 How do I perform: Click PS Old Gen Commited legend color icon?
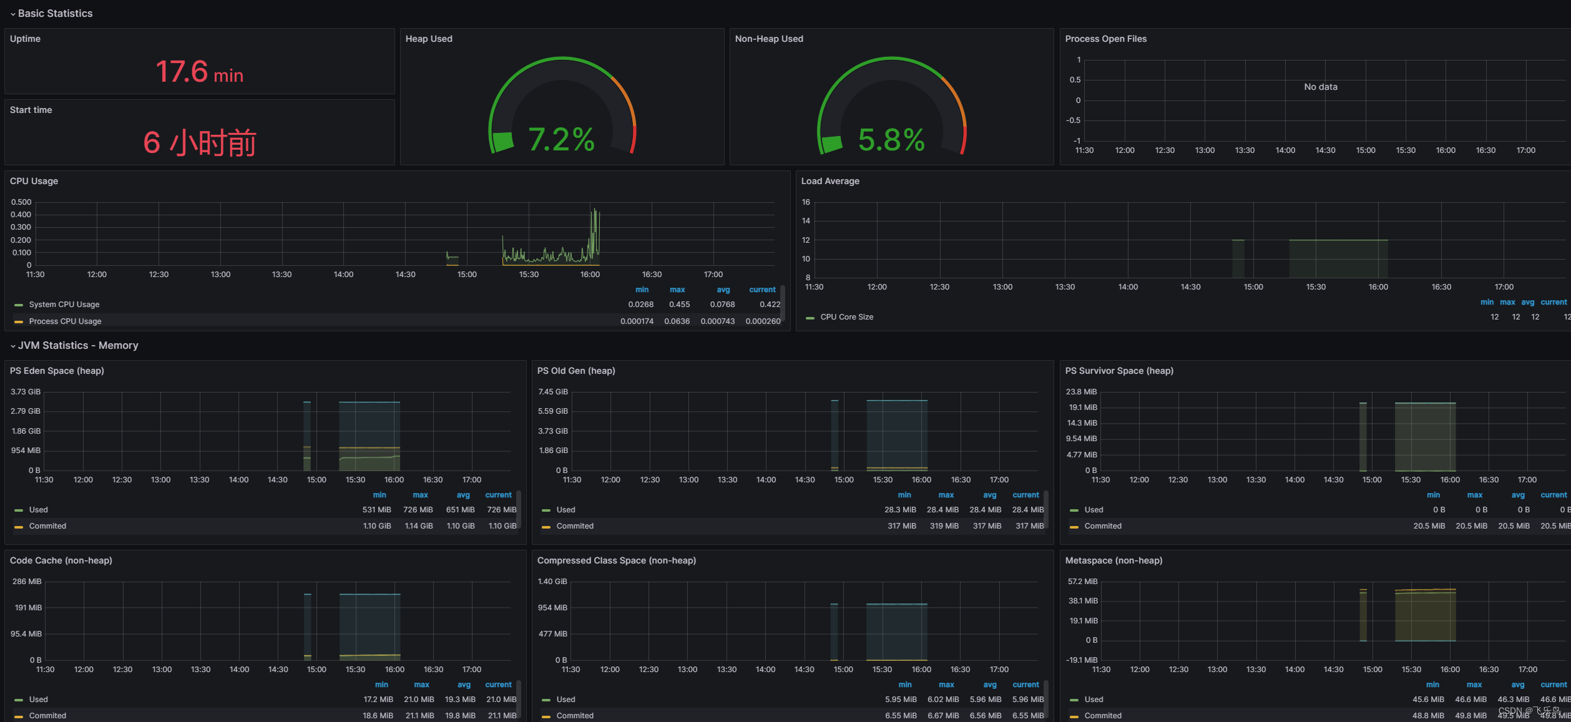[546, 527]
